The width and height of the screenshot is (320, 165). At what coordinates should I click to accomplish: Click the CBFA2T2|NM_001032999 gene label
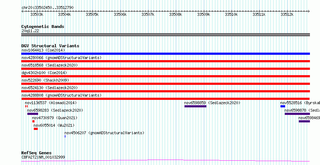click(x=43, y=157)
